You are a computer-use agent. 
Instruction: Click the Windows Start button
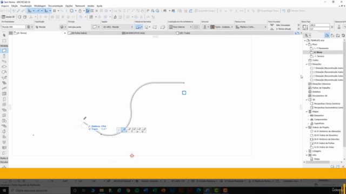click(4, 190)
